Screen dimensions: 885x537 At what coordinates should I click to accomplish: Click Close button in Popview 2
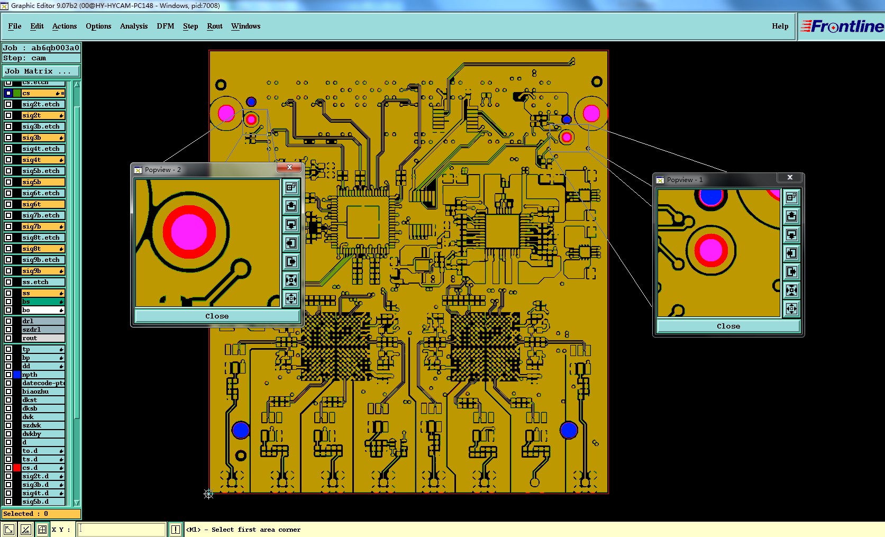pos(217,316)
